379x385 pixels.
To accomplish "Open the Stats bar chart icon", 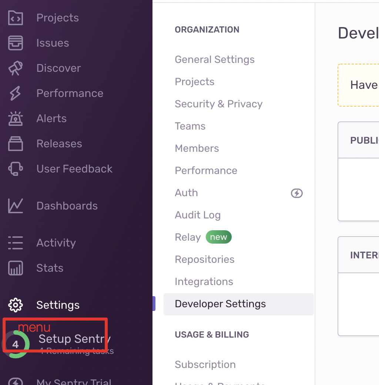I will point(16,268).
